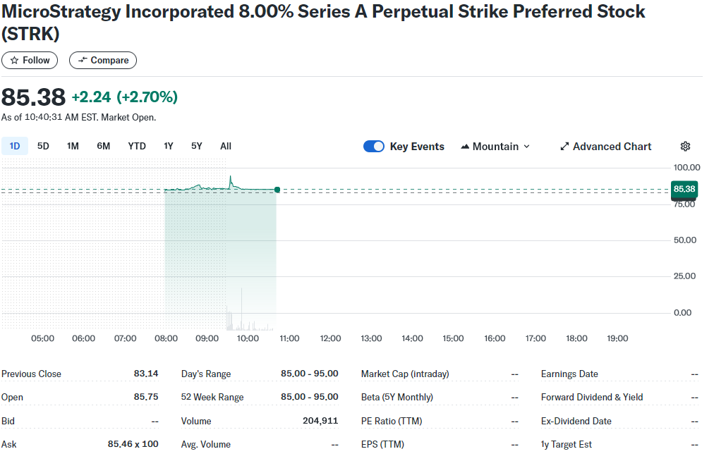Click the Key Events label
The image size is (714, 461).
(417, 147)
